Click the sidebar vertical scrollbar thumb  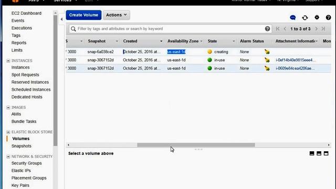click(56, 80)
